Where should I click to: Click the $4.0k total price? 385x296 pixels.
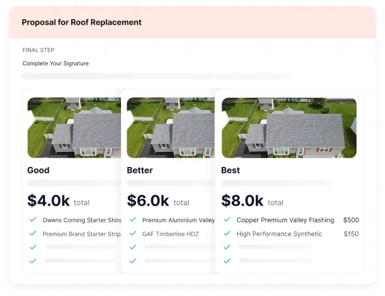(x=49, y=201)
